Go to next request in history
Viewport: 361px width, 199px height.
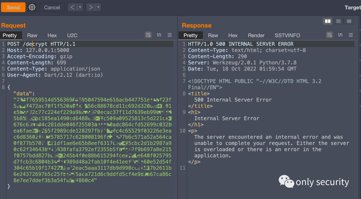(x=91, y=7)
